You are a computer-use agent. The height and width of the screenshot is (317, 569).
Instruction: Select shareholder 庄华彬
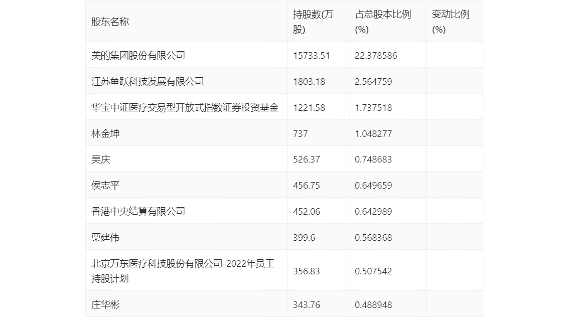pos(105,304)
